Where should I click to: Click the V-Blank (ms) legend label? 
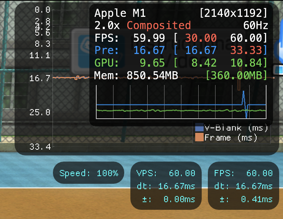click(x=236, y=128)
